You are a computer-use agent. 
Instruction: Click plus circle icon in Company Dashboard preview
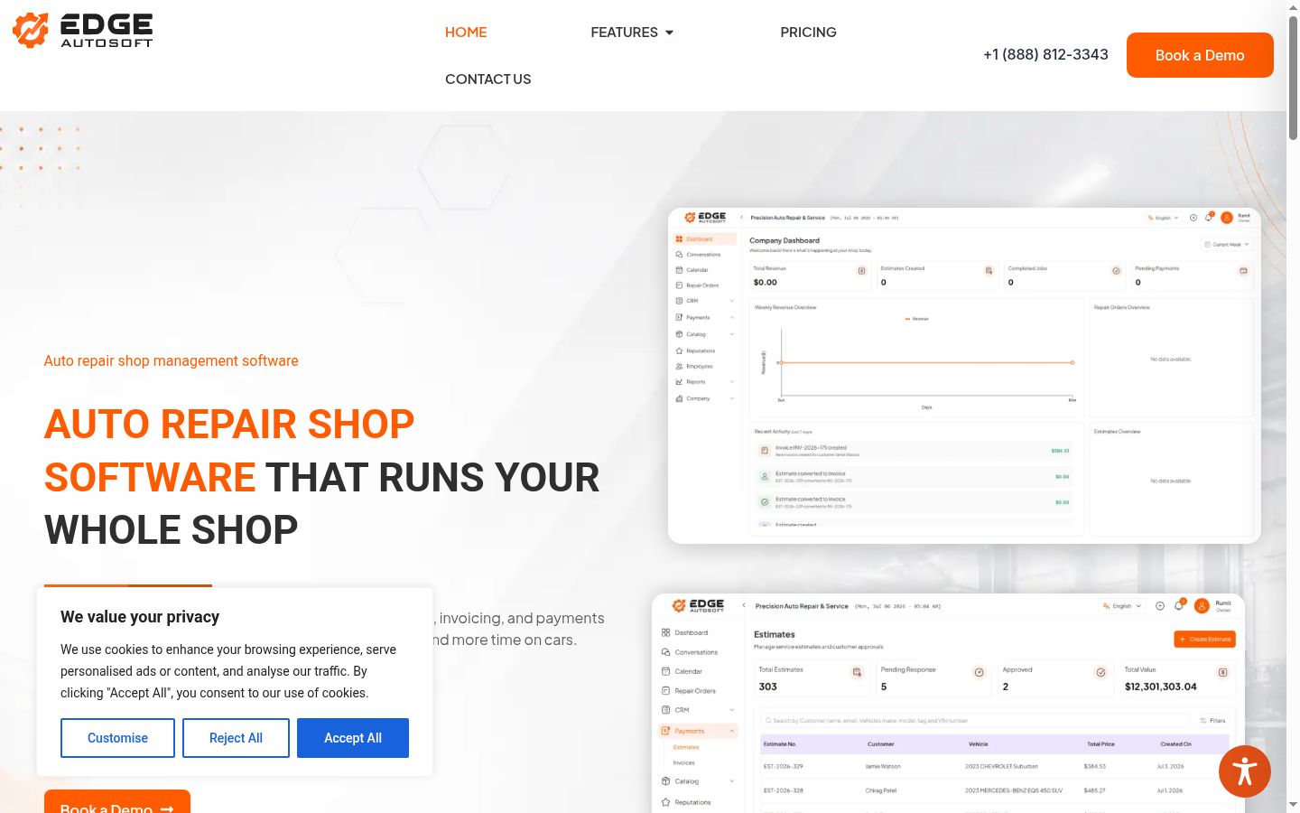tap(1193, 218)
